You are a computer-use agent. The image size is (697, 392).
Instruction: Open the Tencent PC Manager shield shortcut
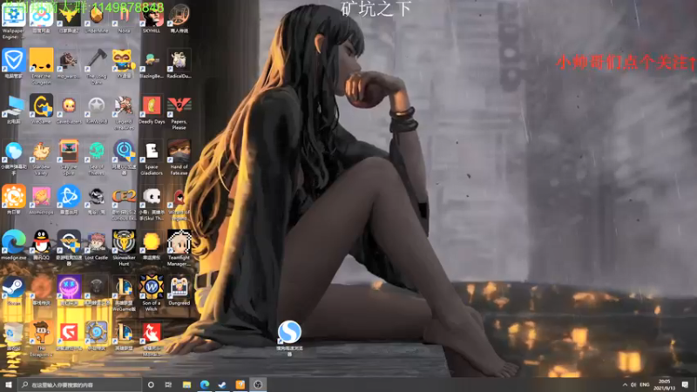point(13,64)
